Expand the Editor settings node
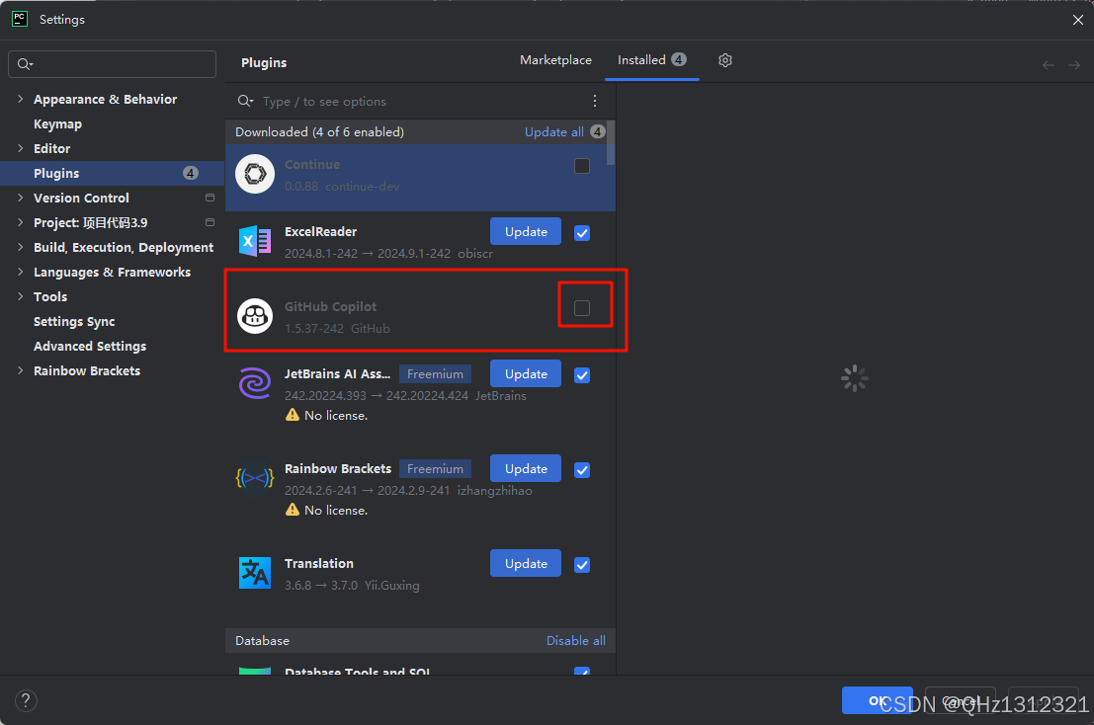1094x725 pixels. 20,148
